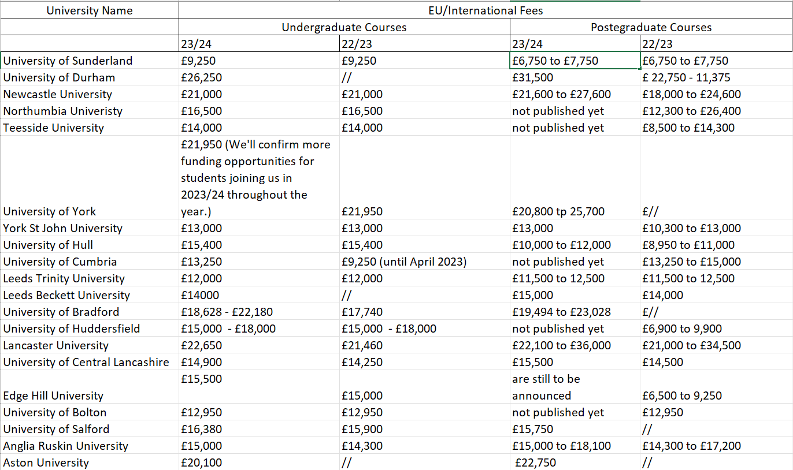Click Durham's £26,250 undergraduate fee cell
This screenshot has height=470, width=793.
tap(201, 77)
